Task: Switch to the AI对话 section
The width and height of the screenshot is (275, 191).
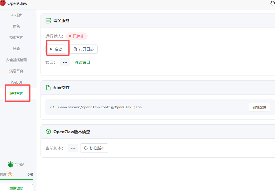Action: point(16,15)
